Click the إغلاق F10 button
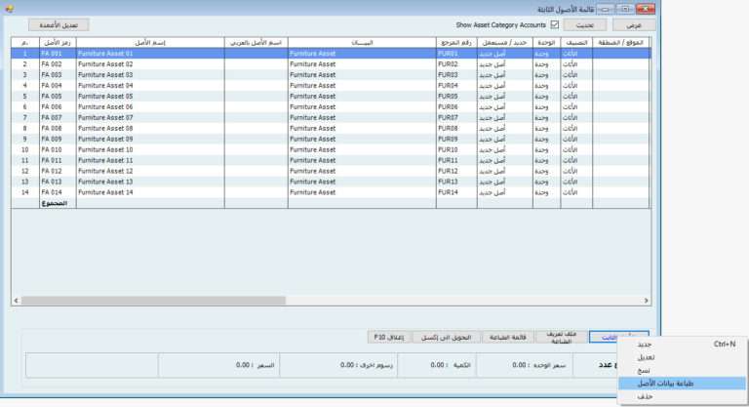 (390, 337)
